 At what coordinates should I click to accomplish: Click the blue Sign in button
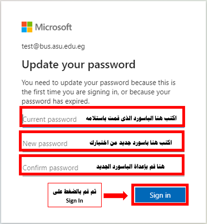tap(160, 195)
